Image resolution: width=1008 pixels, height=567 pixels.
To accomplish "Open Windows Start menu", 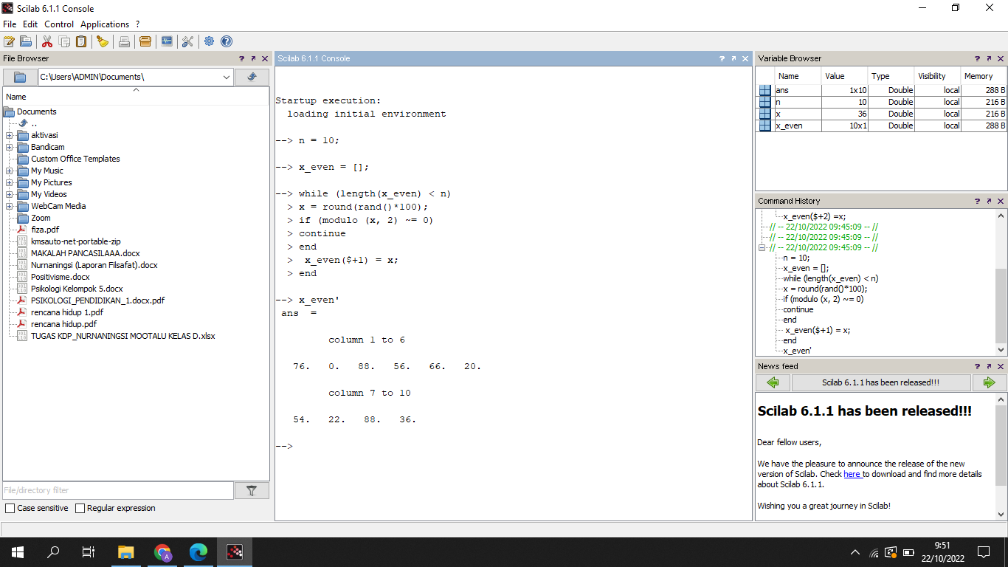I will tap(18, 552).
